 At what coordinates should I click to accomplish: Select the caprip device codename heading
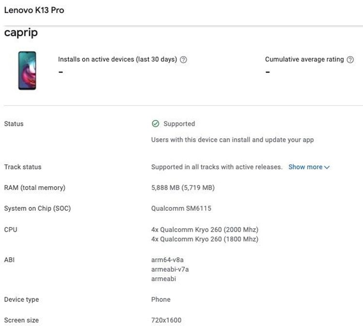(21, 33)
